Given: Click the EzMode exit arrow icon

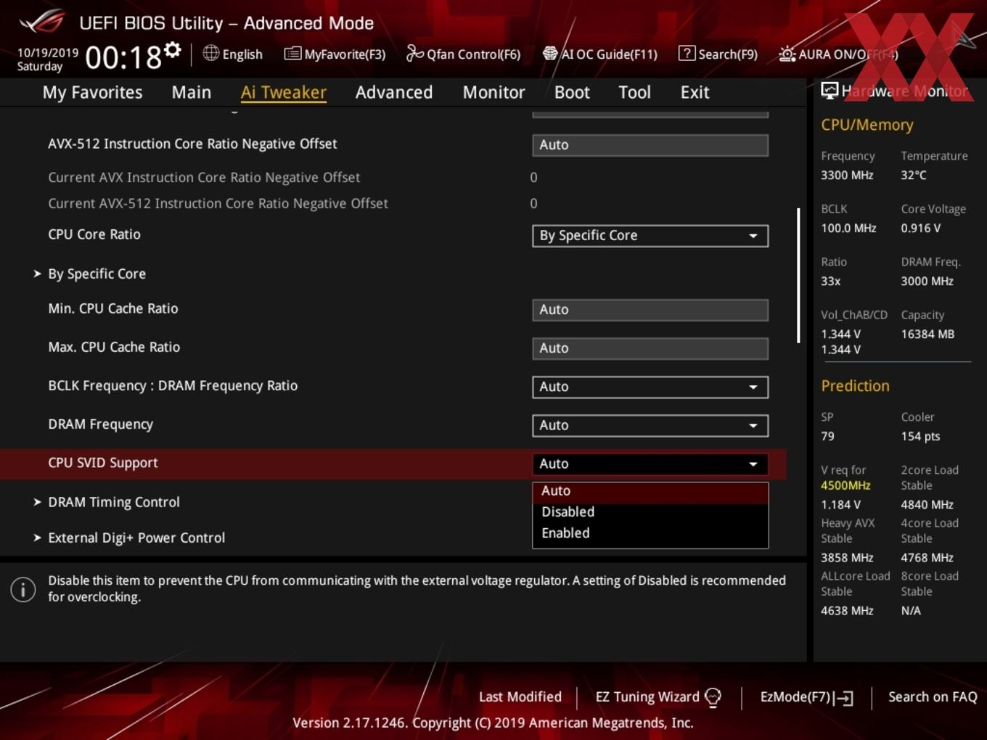Looking at the screenshot, I should (844, 698).
